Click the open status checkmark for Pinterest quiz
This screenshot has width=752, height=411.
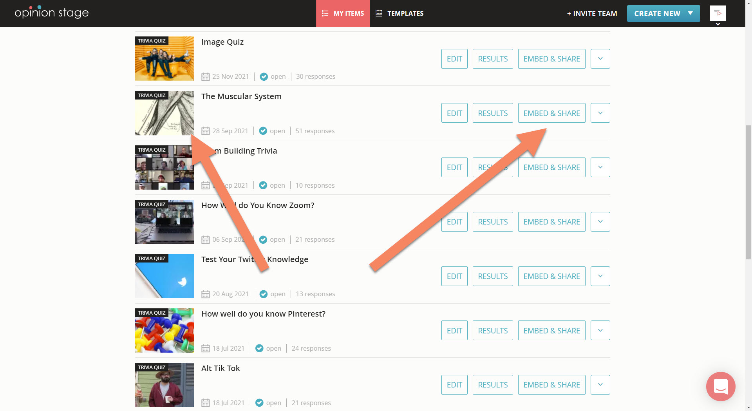(259, 348)
